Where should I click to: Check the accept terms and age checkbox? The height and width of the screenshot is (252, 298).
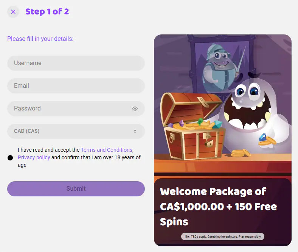coord(10,158)
